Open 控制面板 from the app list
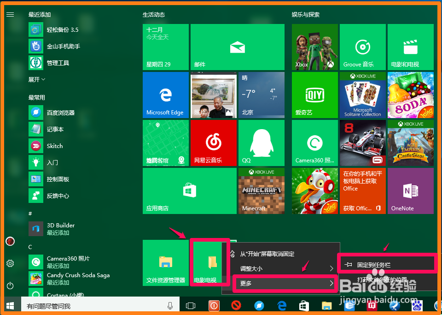This screenshot has height=315, width=442. tap(49, 179)
